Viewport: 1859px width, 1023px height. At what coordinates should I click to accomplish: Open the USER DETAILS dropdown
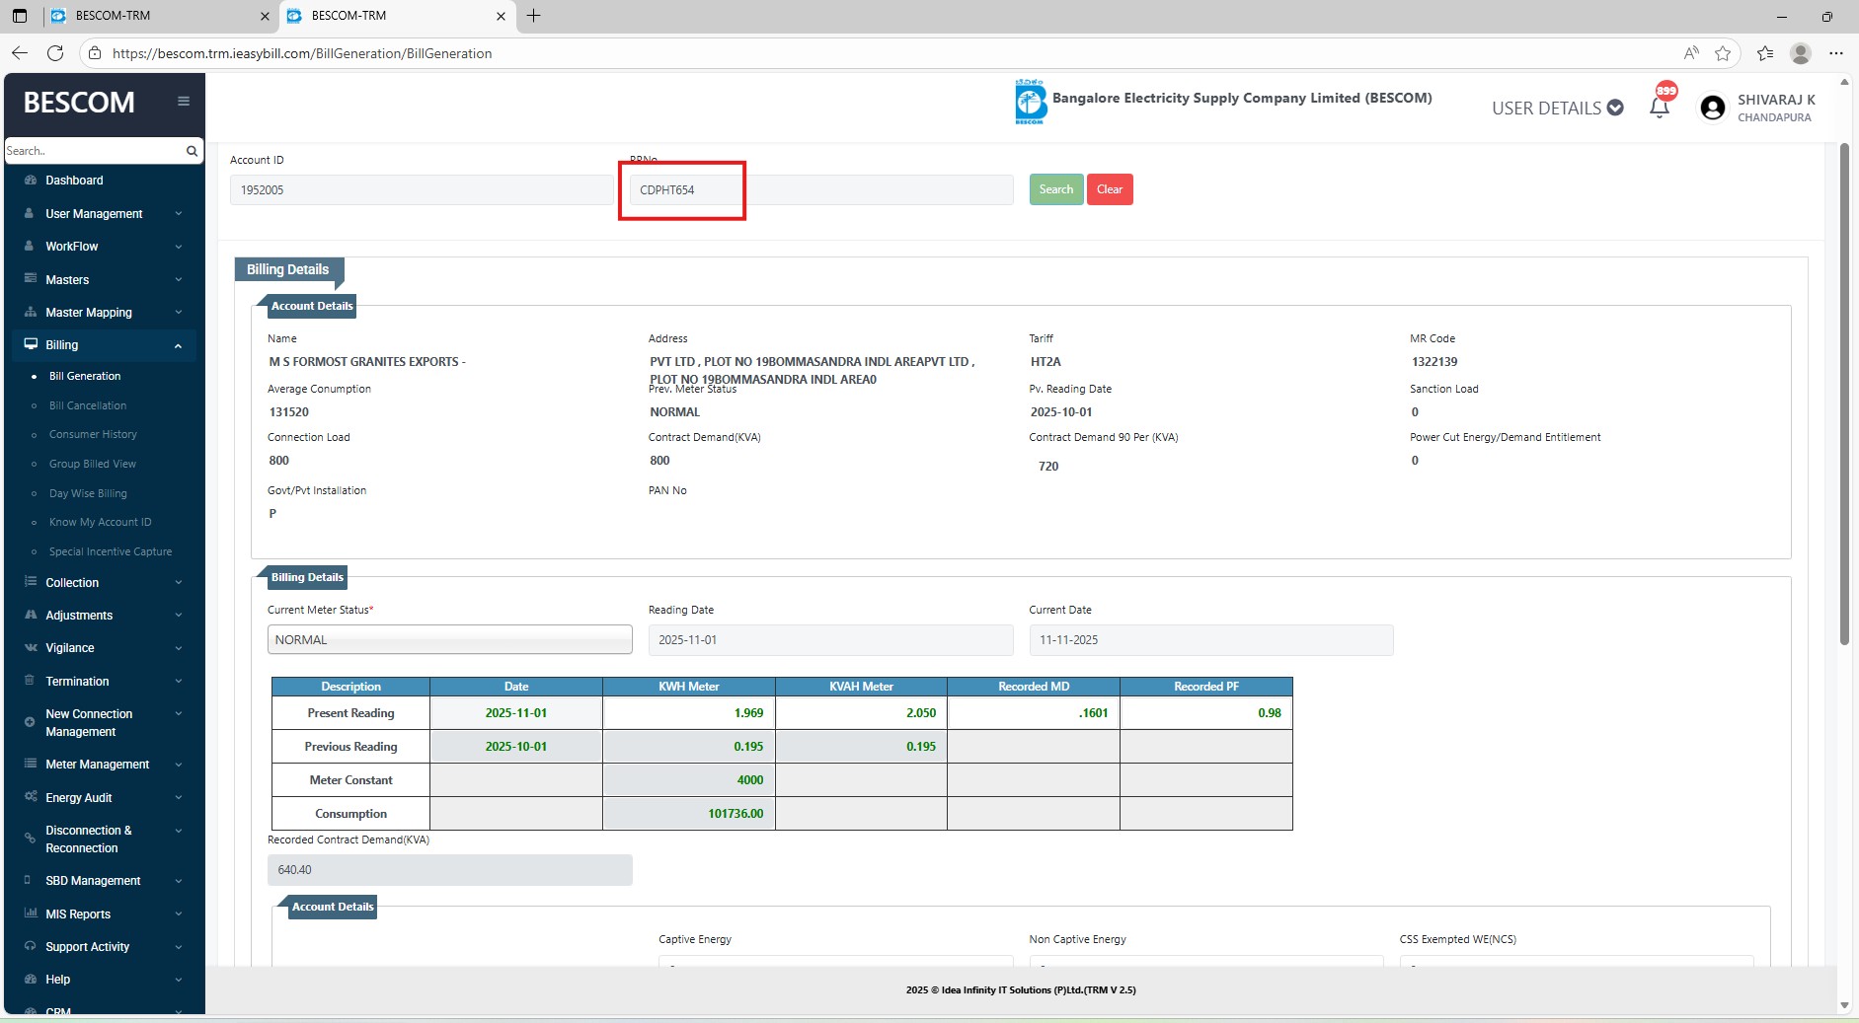[x=1557, y=108]
